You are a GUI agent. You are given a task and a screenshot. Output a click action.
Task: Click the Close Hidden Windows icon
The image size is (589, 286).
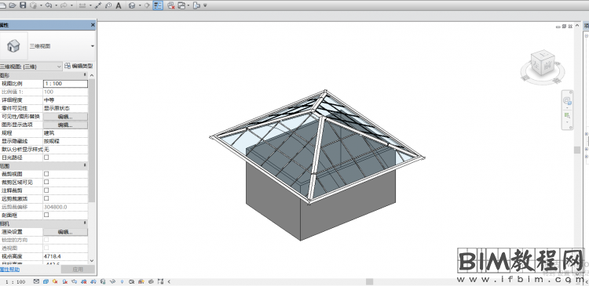pyautogui.click(x=171, y=5)
